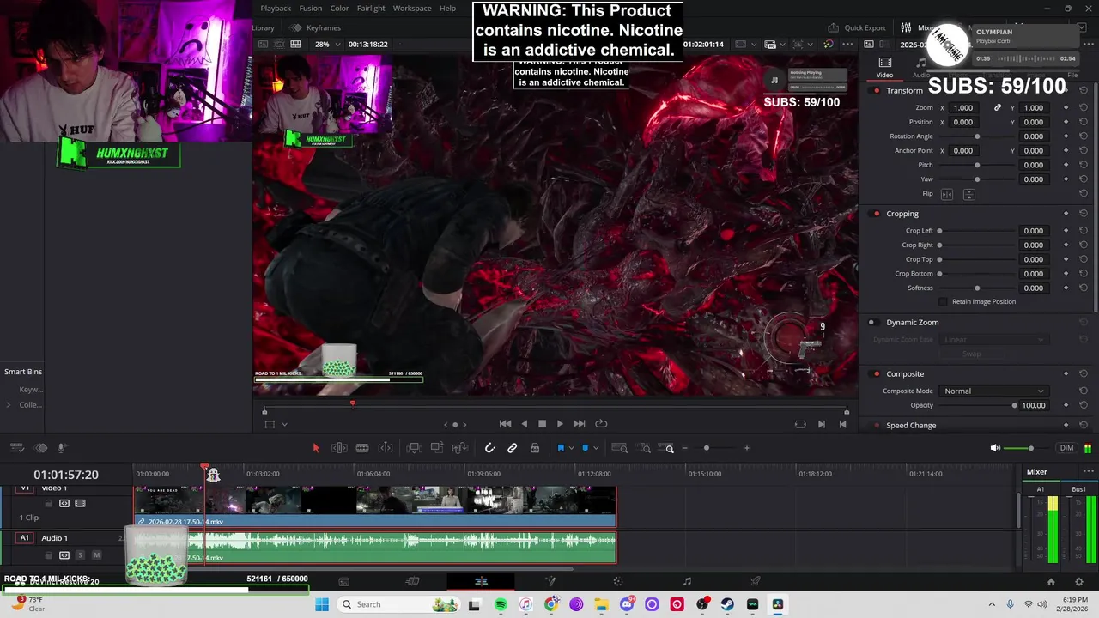The width and height of the screenshot is (1099, 618).
Task: Click the Insert Clip toolbar icon
Action: (x=414, y=448)
